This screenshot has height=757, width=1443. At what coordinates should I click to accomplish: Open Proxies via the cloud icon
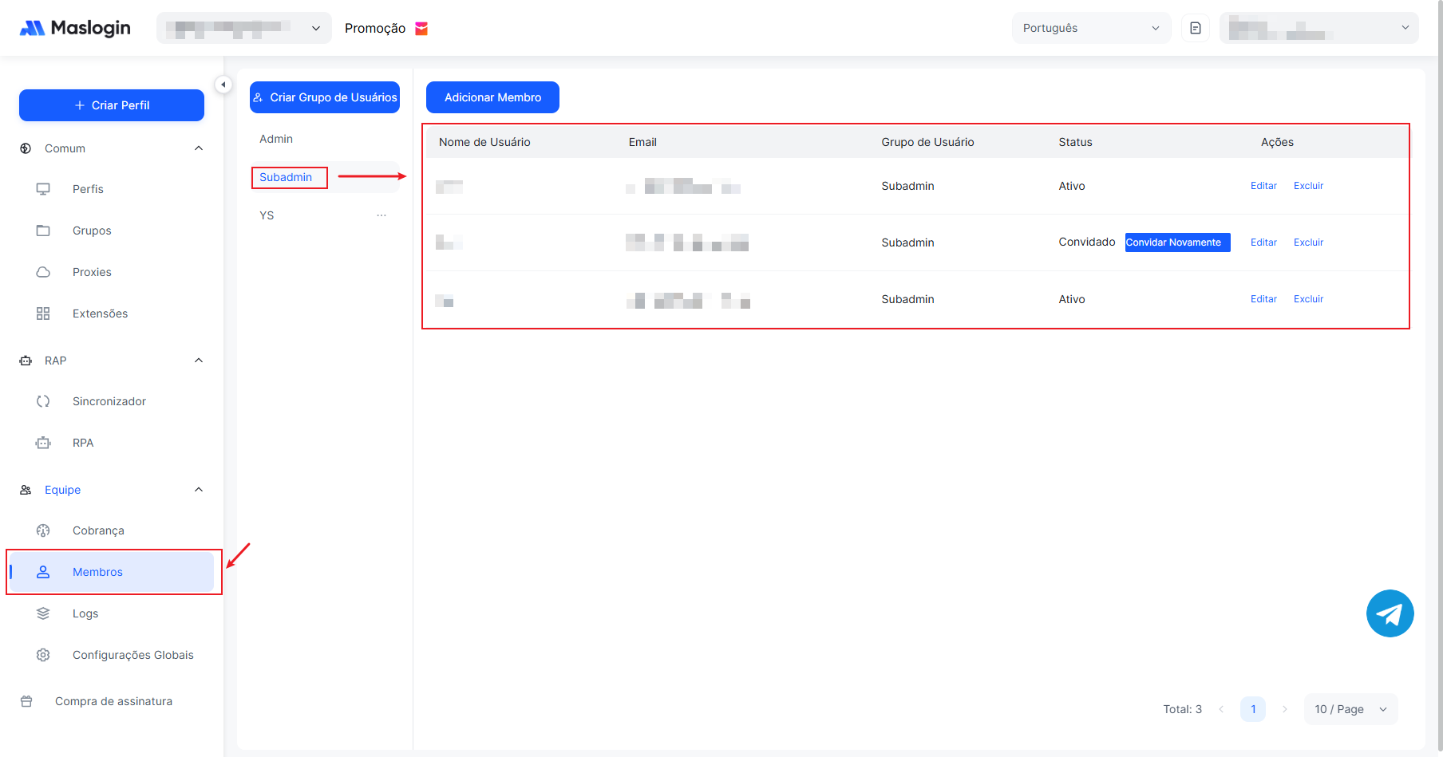(43, 272)
